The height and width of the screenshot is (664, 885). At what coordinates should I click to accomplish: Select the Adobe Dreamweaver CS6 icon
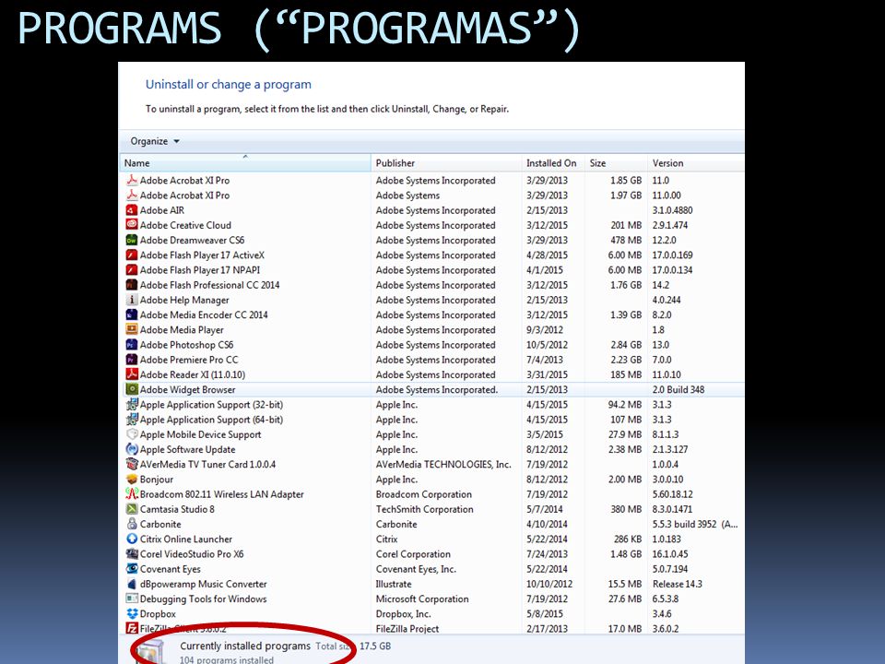(132, 240)
